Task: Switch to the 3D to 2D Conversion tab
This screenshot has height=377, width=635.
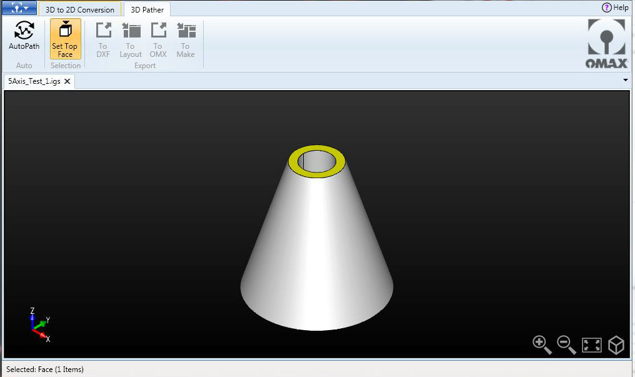Action: pyautogui.click(x=80, y=9)
